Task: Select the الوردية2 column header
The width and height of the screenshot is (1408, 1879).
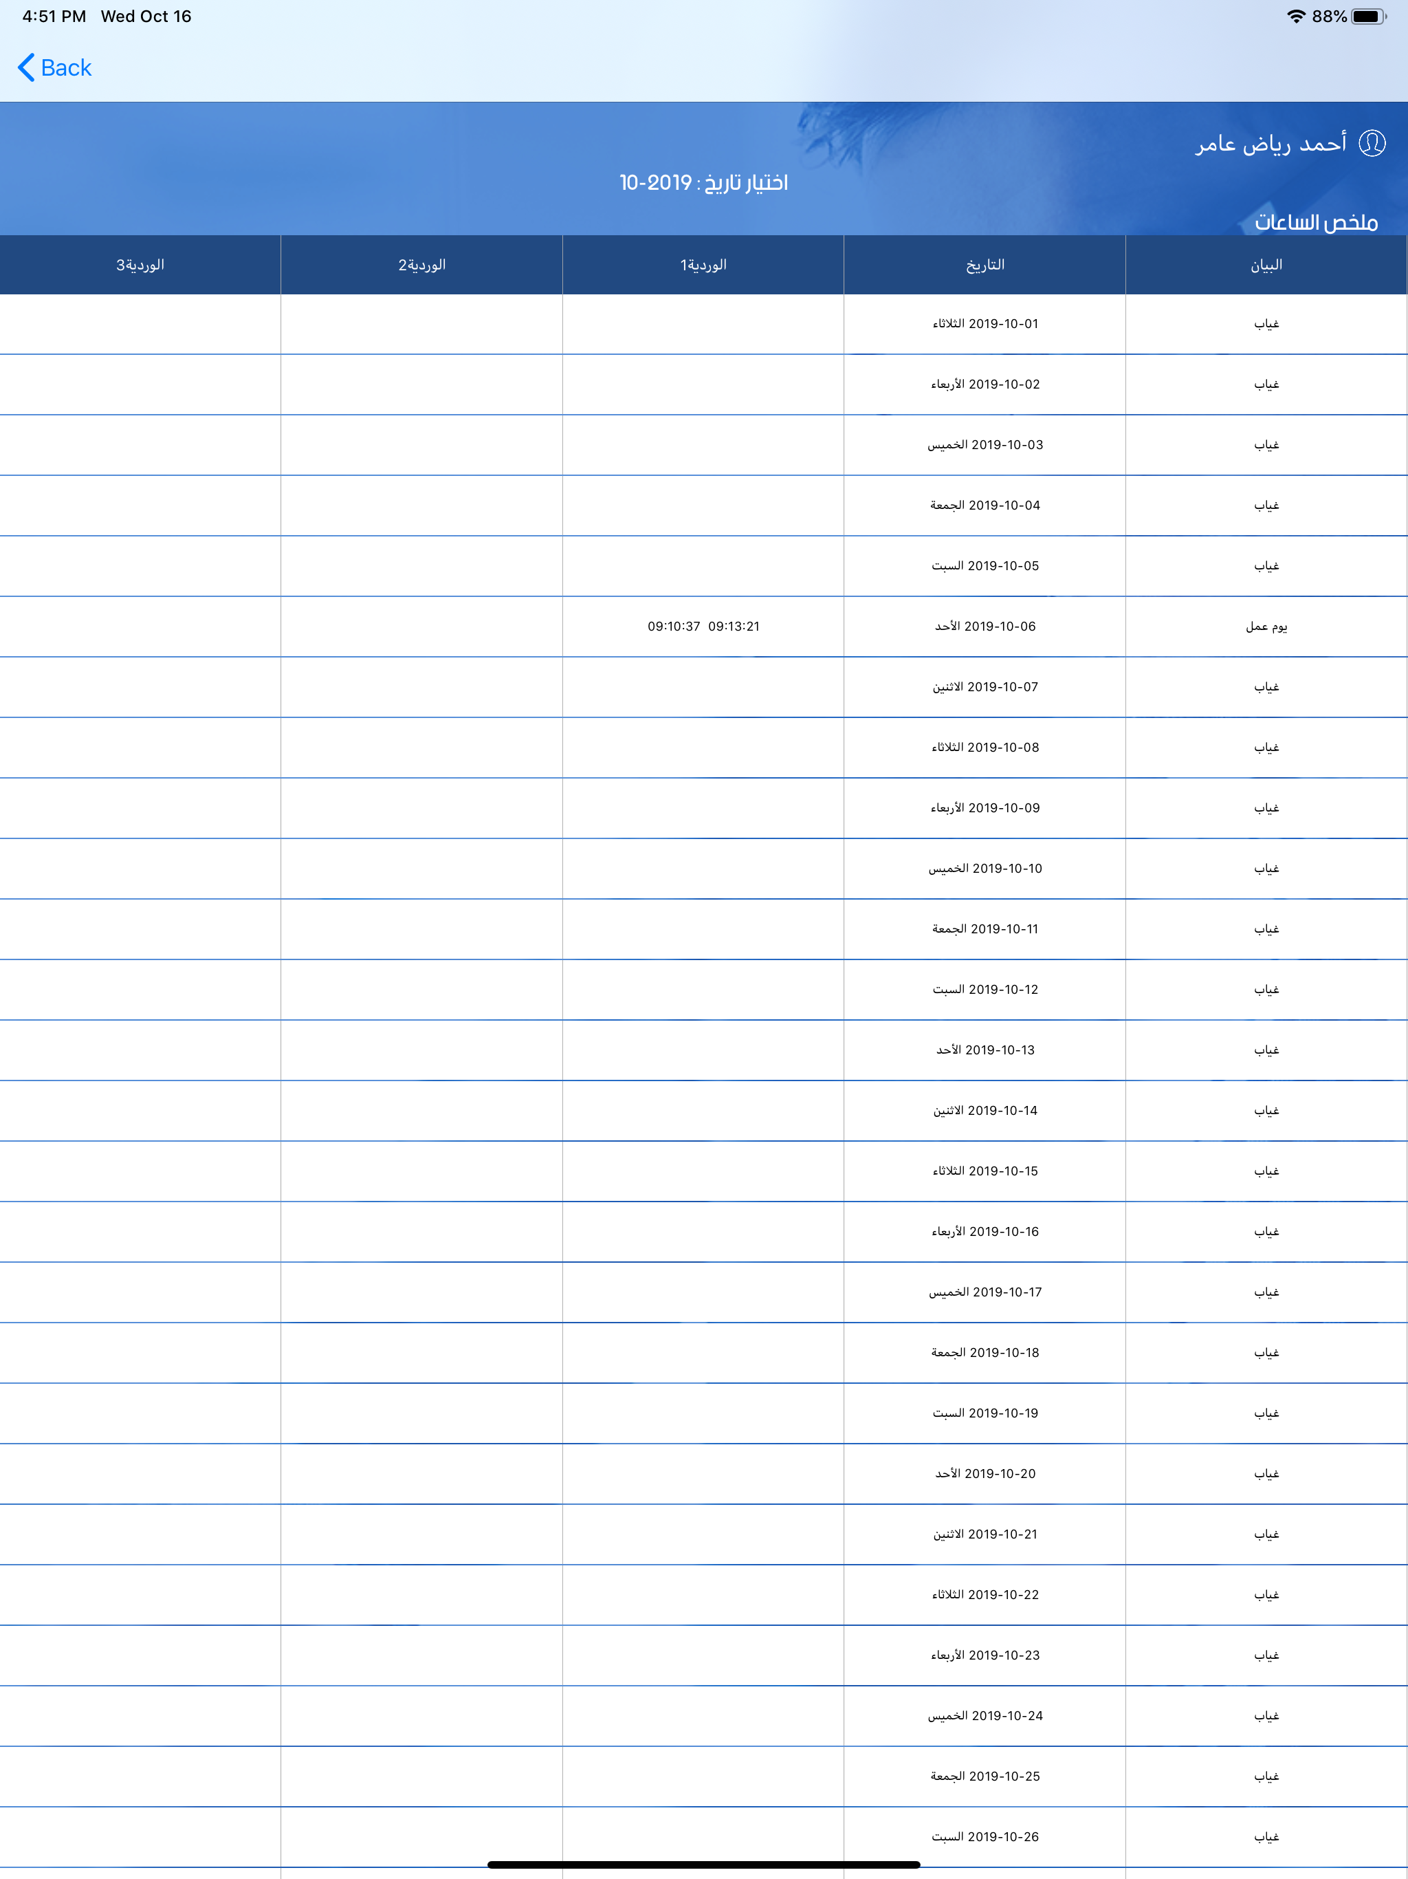Action: 422,265
